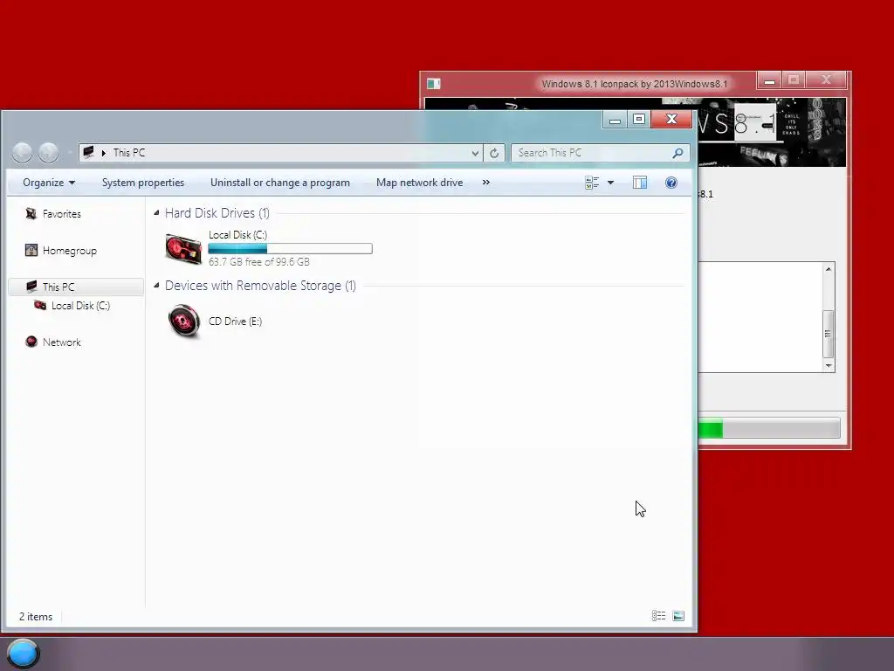The image size is (894, 671).
Task: Switch to details view in status bar
Action: tap(658, 616)
